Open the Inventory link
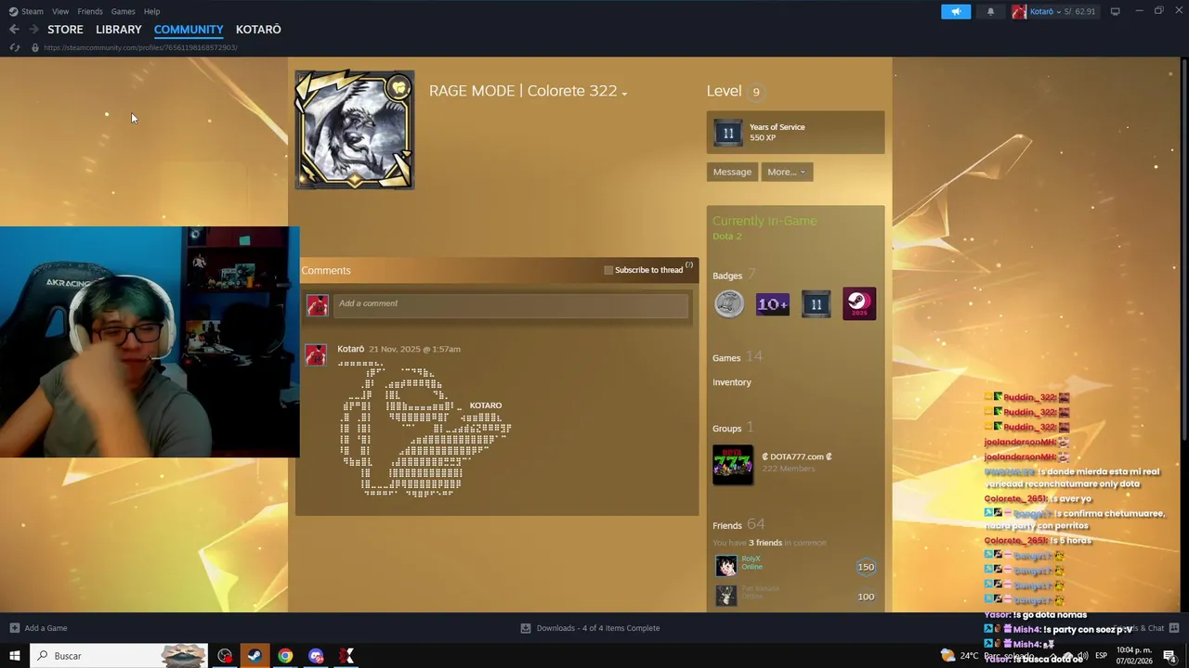The image size is (1189, 668). tap(732, 382)
